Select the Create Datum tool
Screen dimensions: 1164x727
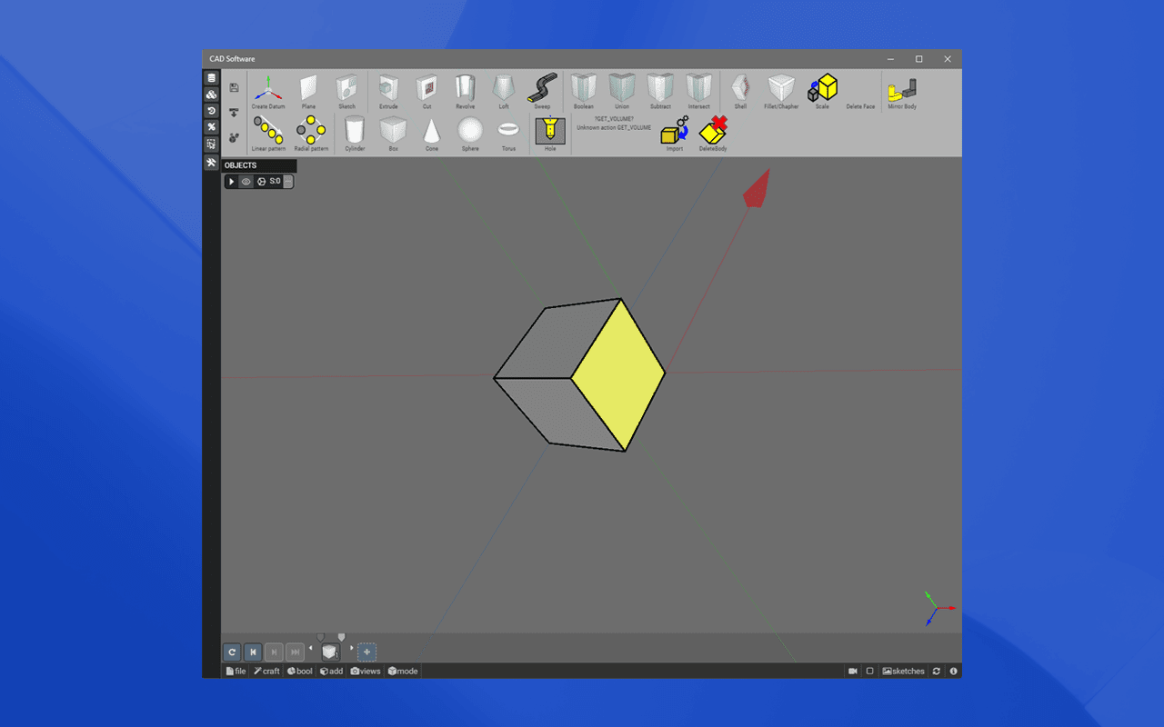(268, 92)
